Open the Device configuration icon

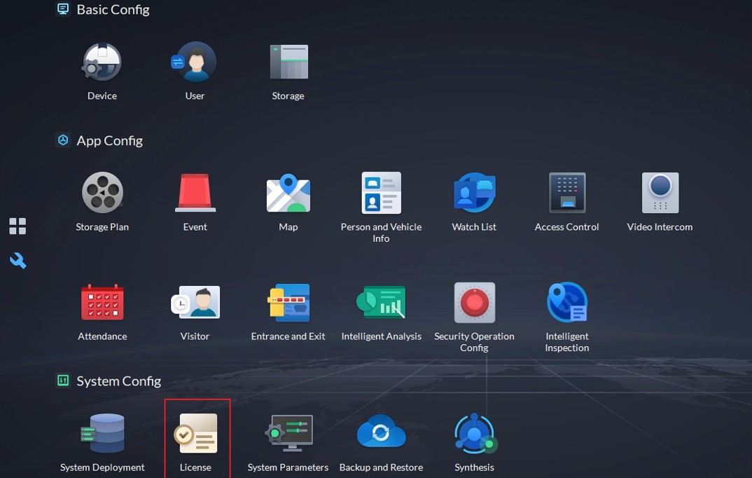pos(102,62)
